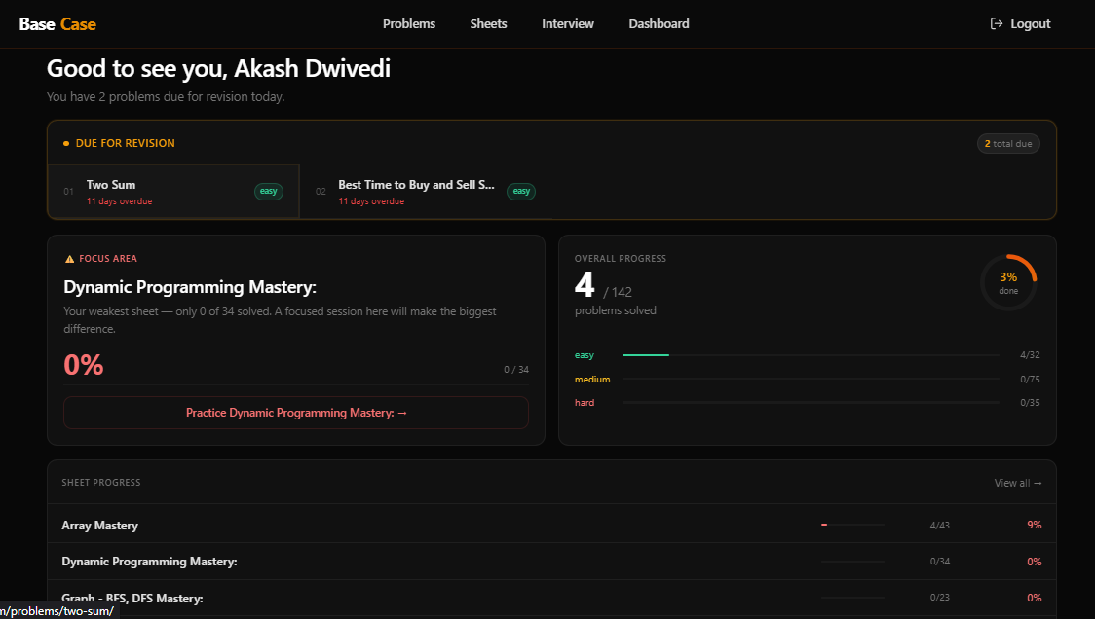
Task: Open the Array Mastery sheet row
Action: coord(551,525)
